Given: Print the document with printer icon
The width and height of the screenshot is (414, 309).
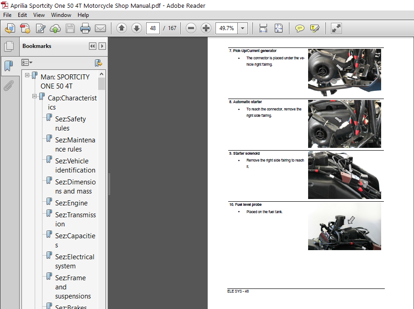Looking at the screenshot, I should [85, 28].
